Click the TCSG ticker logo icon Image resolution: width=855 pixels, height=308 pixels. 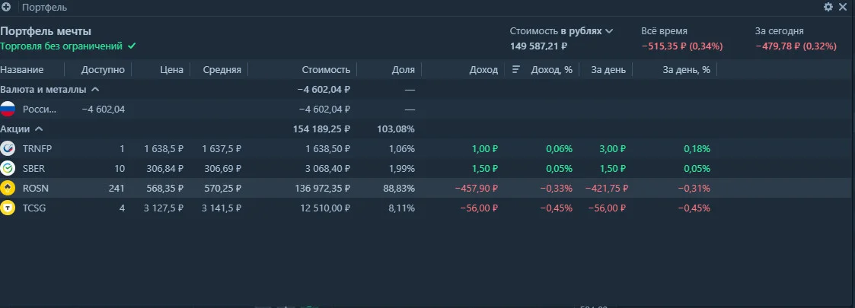click(x=8, y=208)
